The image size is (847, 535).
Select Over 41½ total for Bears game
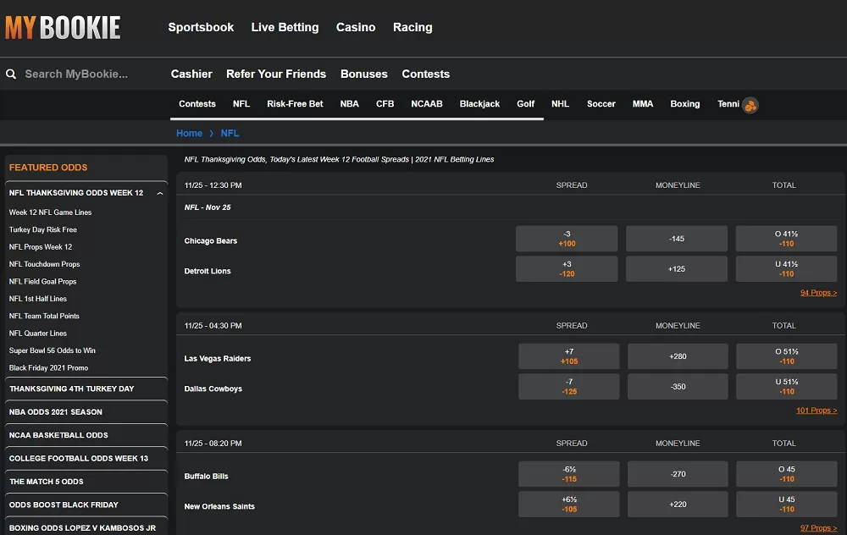click(787, 239)
